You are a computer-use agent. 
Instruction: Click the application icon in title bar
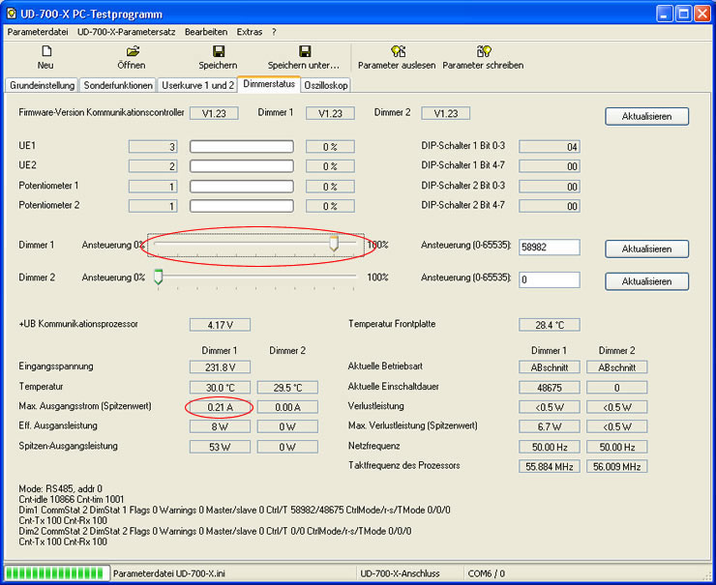click(14, 14)
